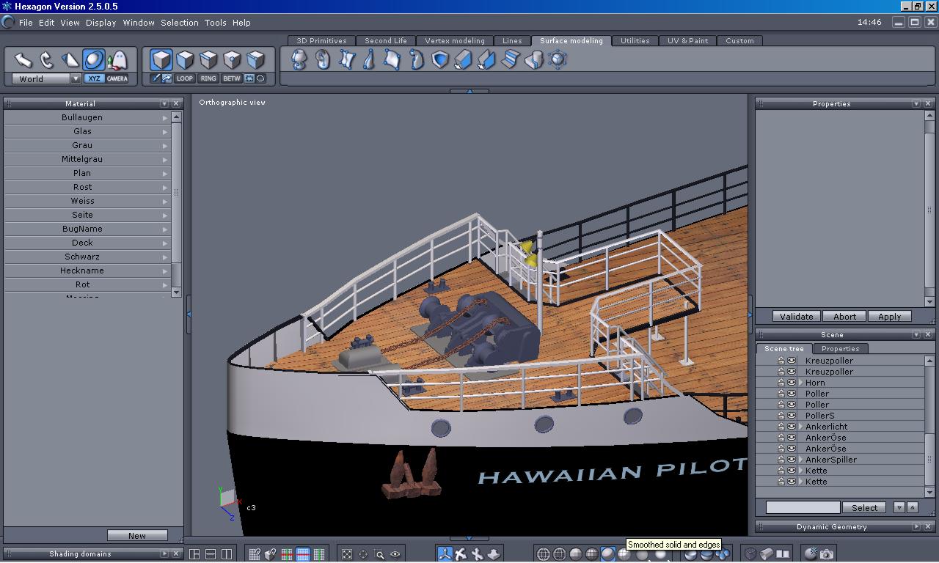Expand the Deck material arrow
Image resolution: width=939 pixels, height=563 pixels.
(165, 243)
